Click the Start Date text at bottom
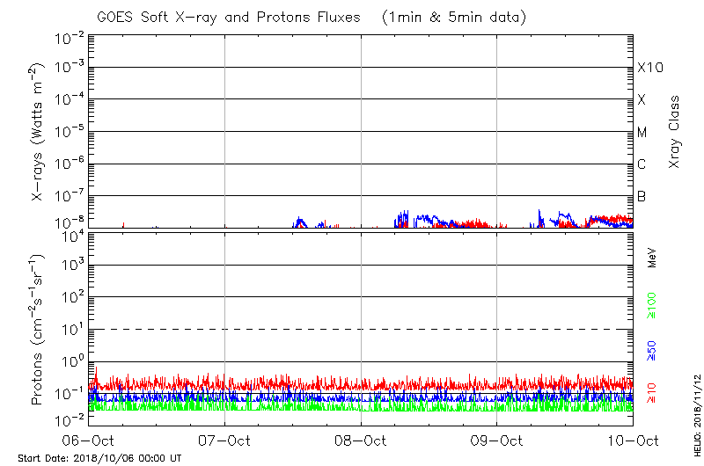This screenshot has height=466, width=704. coord(99,459)
